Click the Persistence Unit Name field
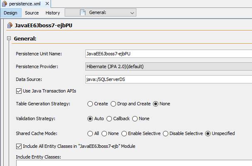 pyautogui.click(x=169, y=54)
